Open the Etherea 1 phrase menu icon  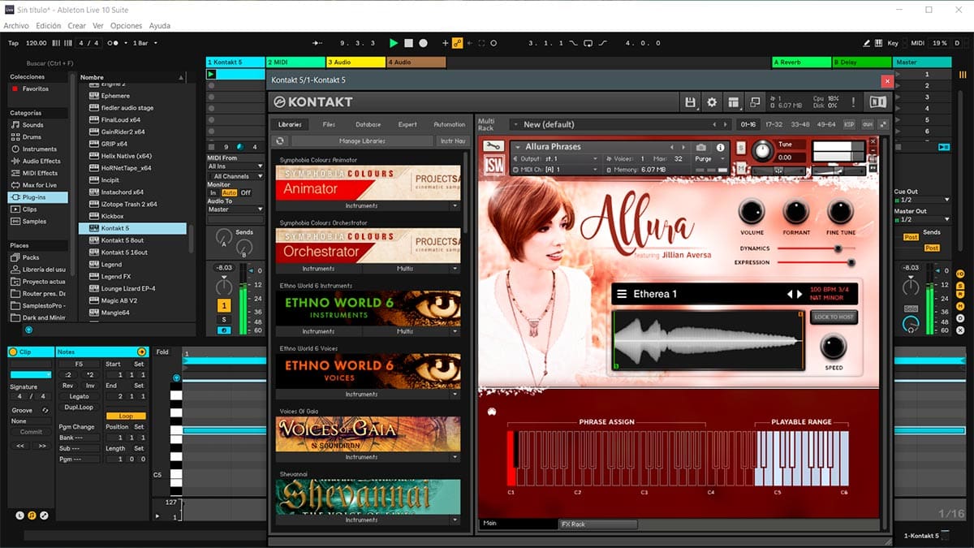(x=622, y=294)
